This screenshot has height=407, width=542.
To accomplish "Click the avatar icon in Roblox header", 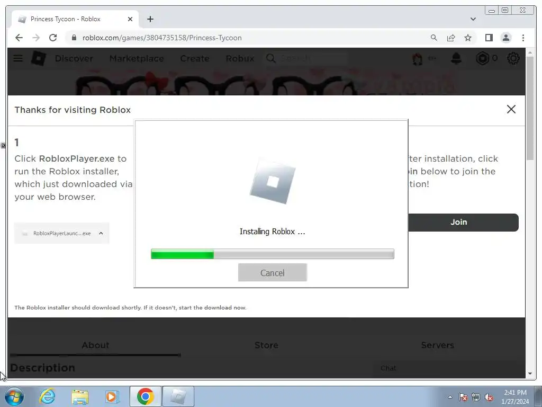I will pos(417,58).
